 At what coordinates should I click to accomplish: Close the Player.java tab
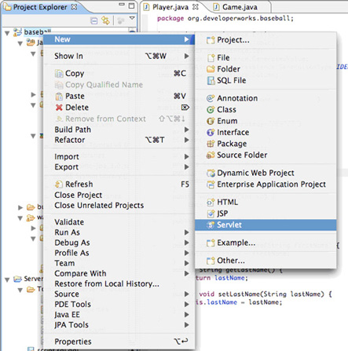pos(196,7)
